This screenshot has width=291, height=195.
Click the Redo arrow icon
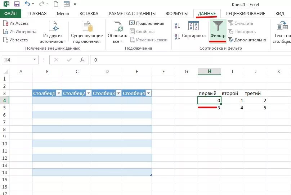coord(42,4)
